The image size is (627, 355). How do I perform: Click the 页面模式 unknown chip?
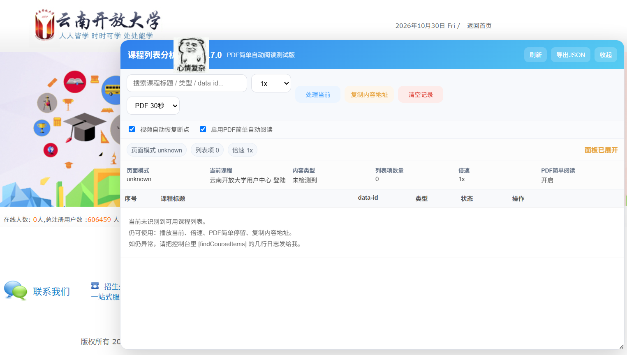tap(157, 150)
